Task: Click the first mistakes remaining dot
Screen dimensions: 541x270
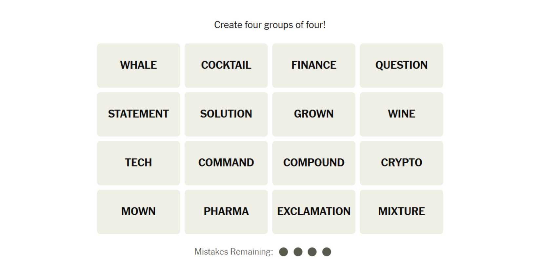Action: tap(283, 252)
